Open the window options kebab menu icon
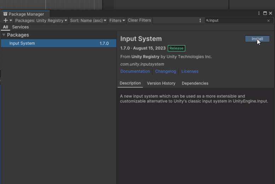Viewport: 275px width, 184px height. tap(259, 13)
